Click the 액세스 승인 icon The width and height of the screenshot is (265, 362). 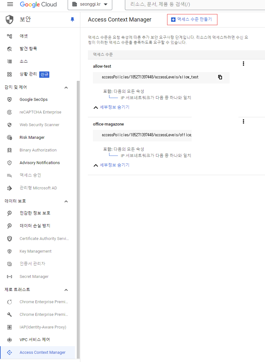tap(9, 175)
